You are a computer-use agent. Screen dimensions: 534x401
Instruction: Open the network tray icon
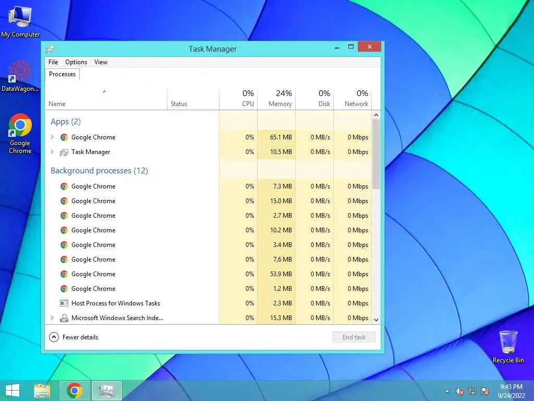[472, 391]
